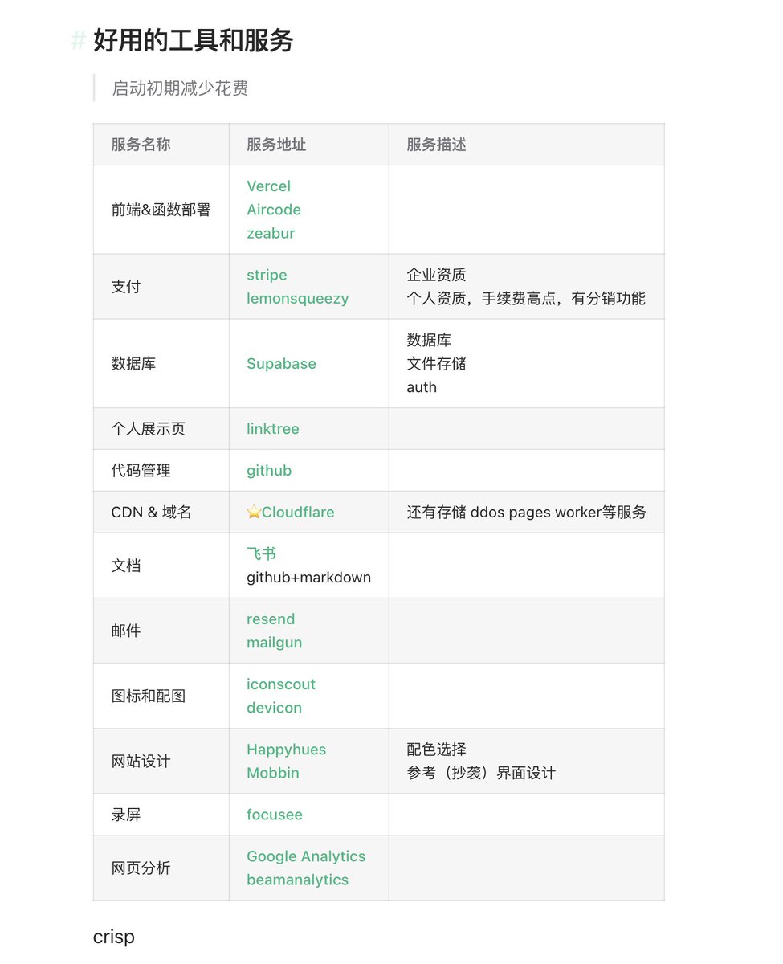Open the stripe payment link
The image size is (783, 964).
tap(266, 274)
